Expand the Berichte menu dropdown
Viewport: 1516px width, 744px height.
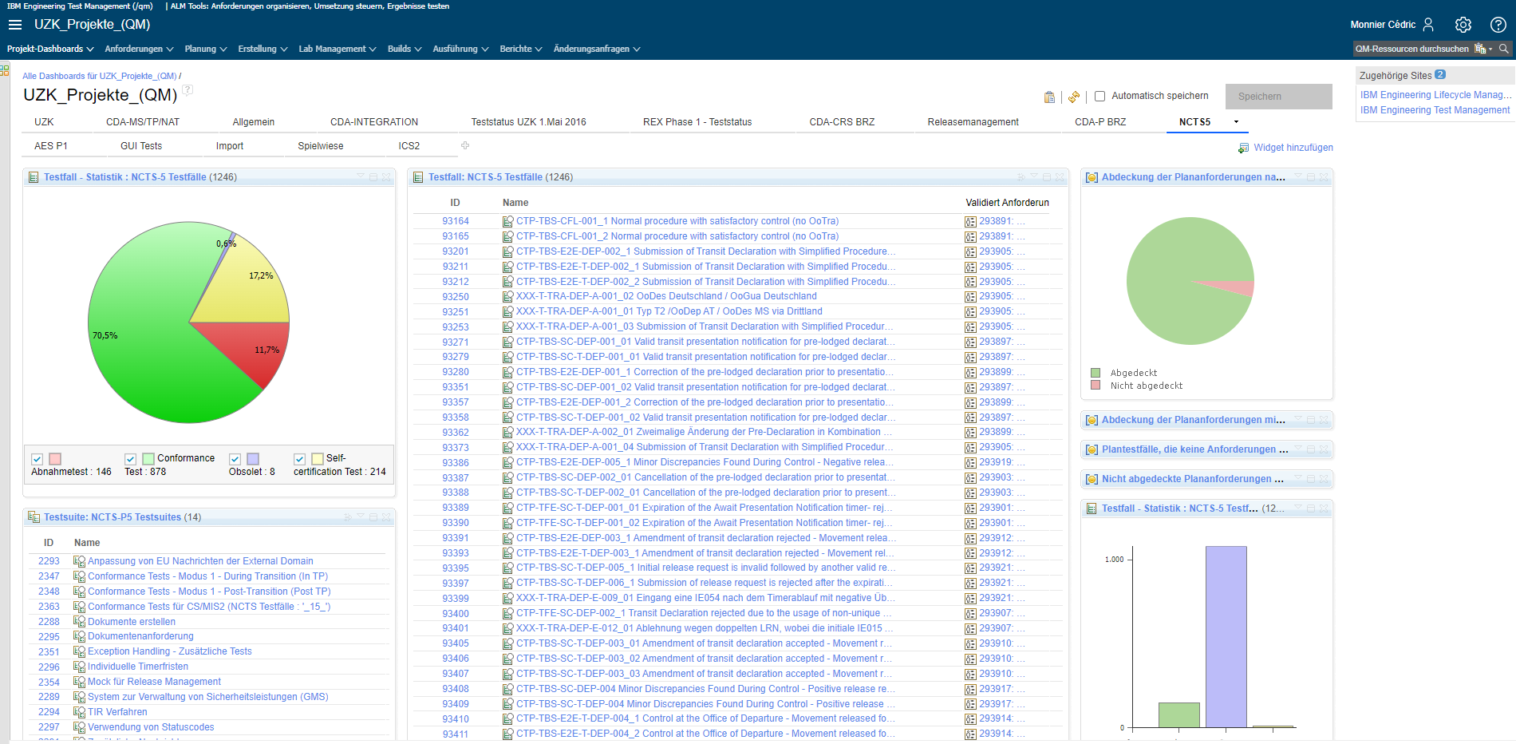(x=520, y=49)
